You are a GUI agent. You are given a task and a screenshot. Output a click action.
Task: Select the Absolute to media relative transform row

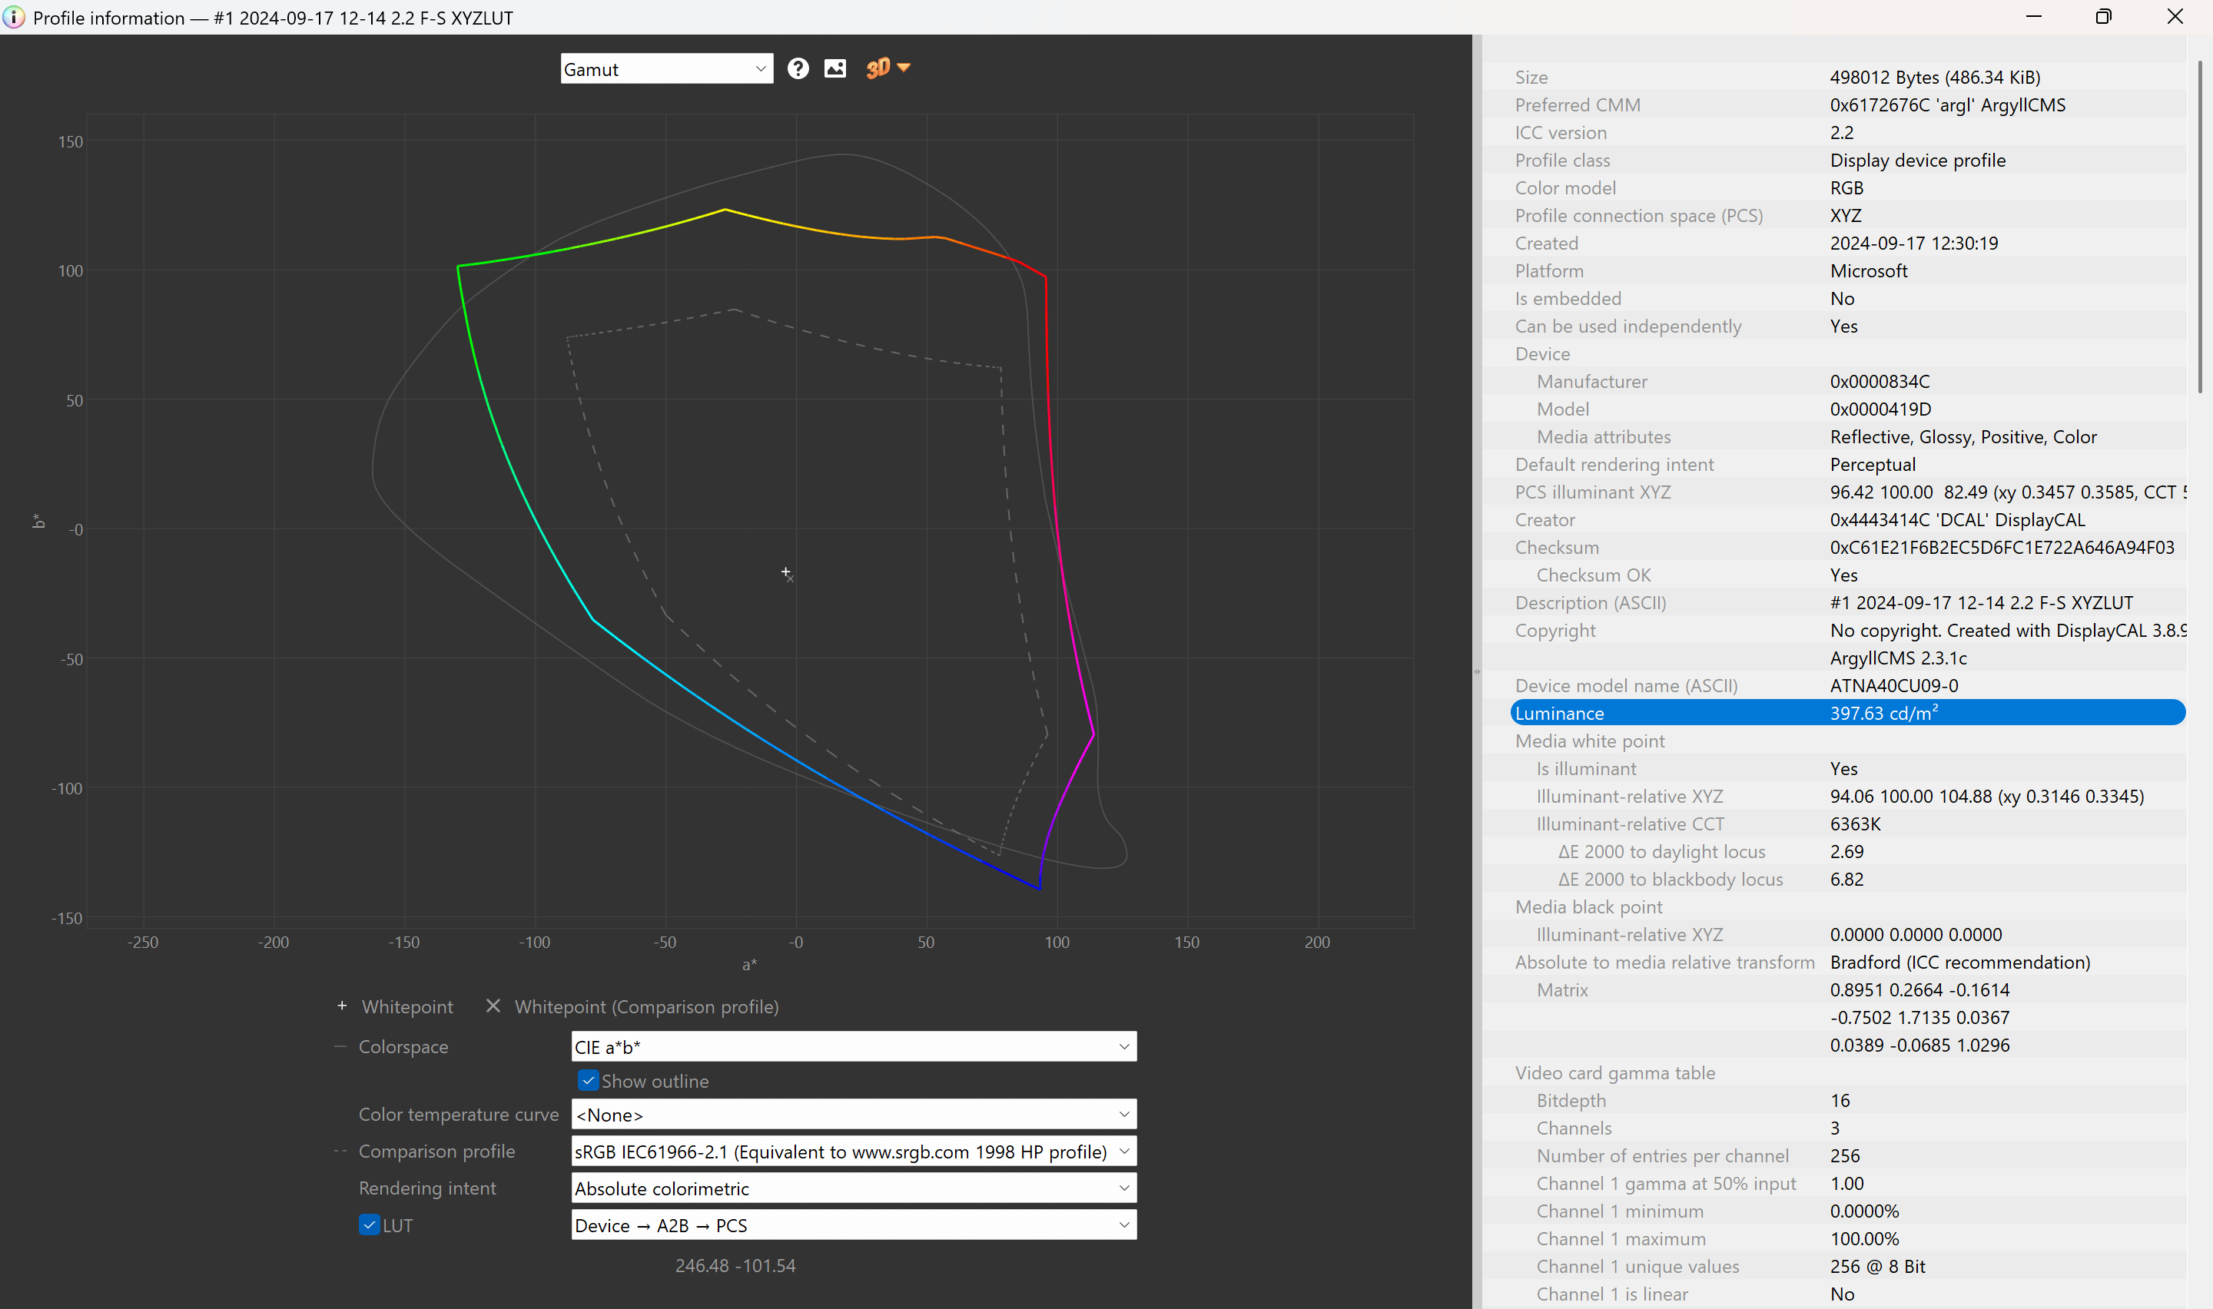pos(1848,962)
